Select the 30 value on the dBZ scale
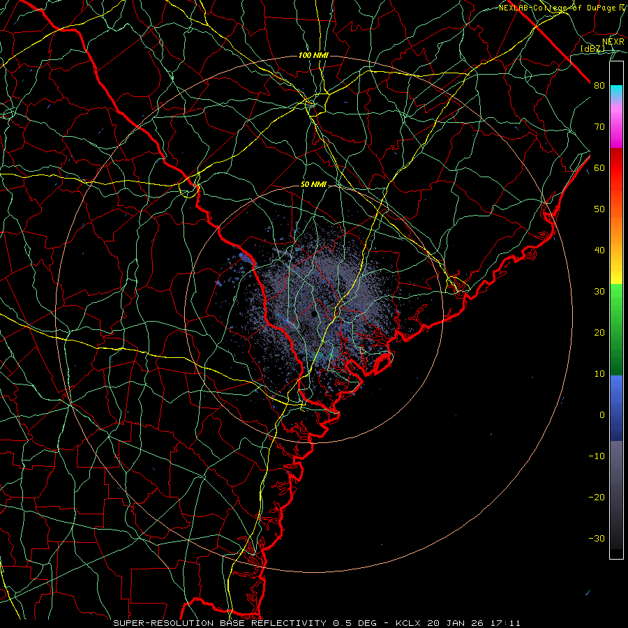Screen dimensions: 628x628 click(x=599, y=292)
